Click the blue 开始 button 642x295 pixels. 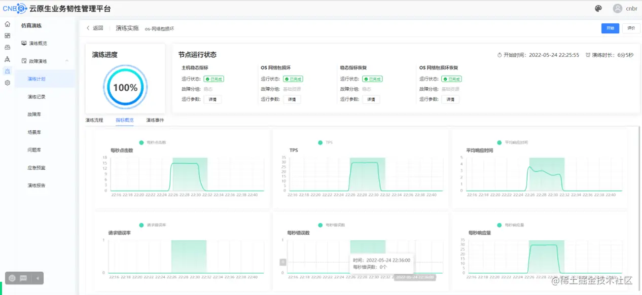pyautogui.click(x=610, y=28)
